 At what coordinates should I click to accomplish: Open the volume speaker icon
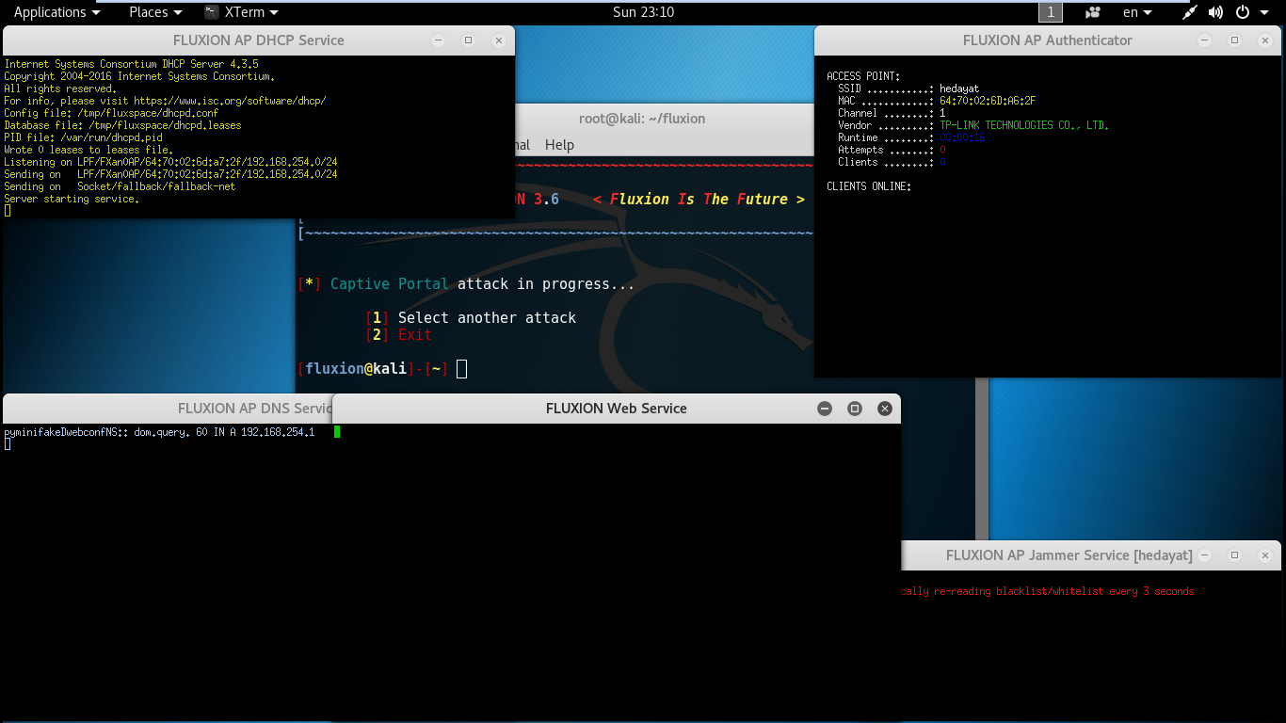pyautogui.click(x=1215, y=12)
